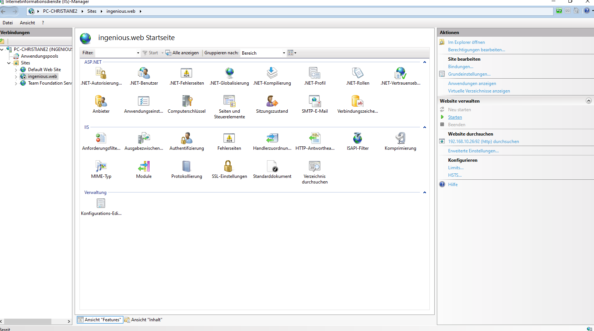Screen dimensions: 594x331
Task: Open Erweiterte Einstellungen link
Action: point(473,151)
